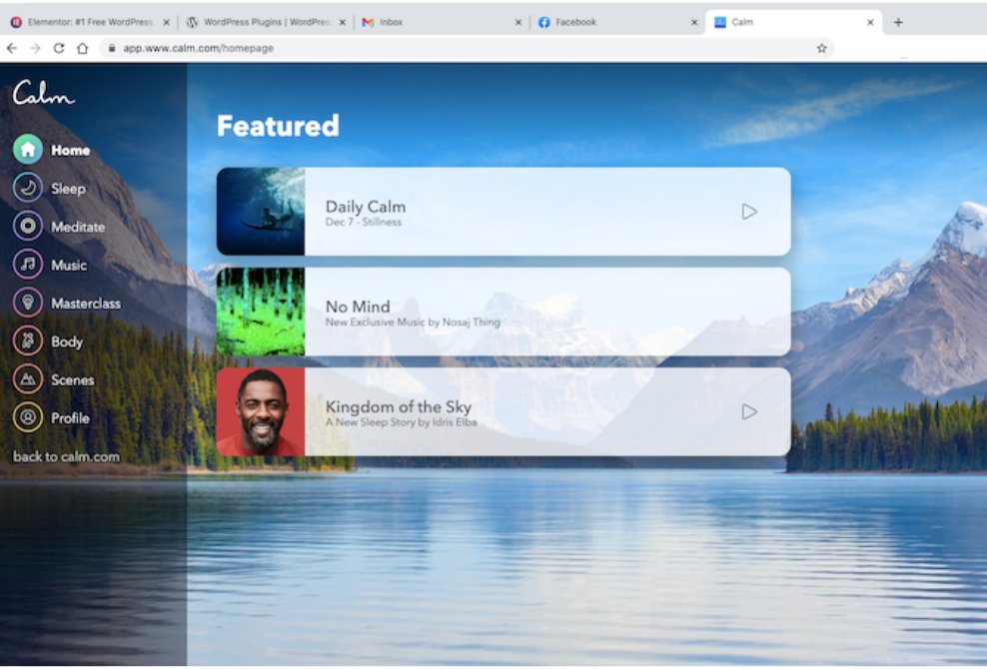Choose the Meditate circle icon
This screenshot has width=987, height=669.
click(x=28, y=226)
